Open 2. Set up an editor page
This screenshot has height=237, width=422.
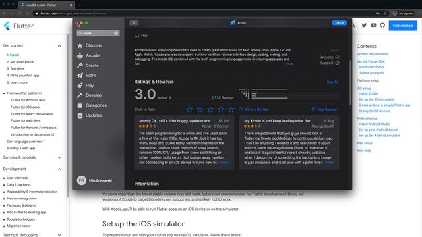[20, 62]
